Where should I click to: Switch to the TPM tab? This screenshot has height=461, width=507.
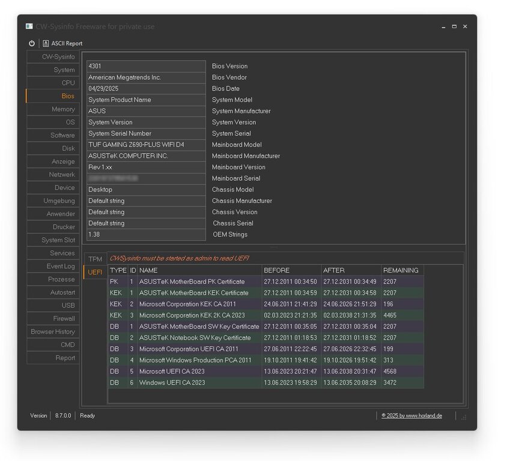click(x=95, y=259)
